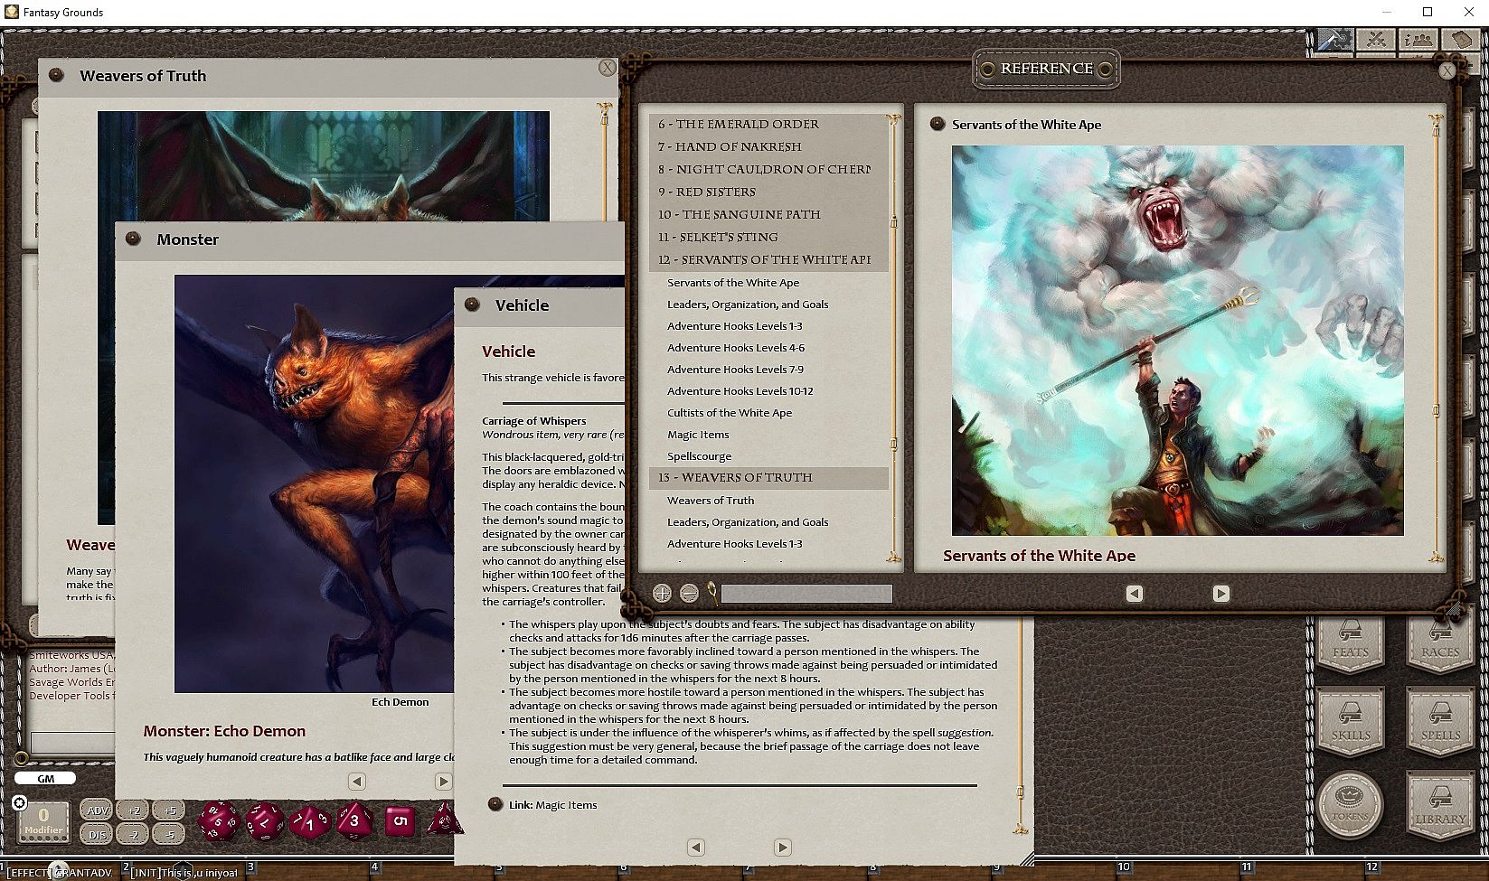1489x881 pixels.
Task: Toggle the -5 modifier button
Action: point(169,835)
